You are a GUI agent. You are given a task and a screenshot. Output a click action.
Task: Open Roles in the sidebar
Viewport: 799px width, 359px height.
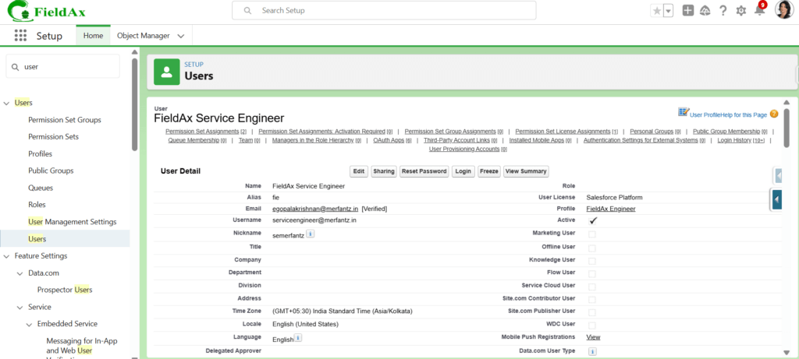[37, 204]
